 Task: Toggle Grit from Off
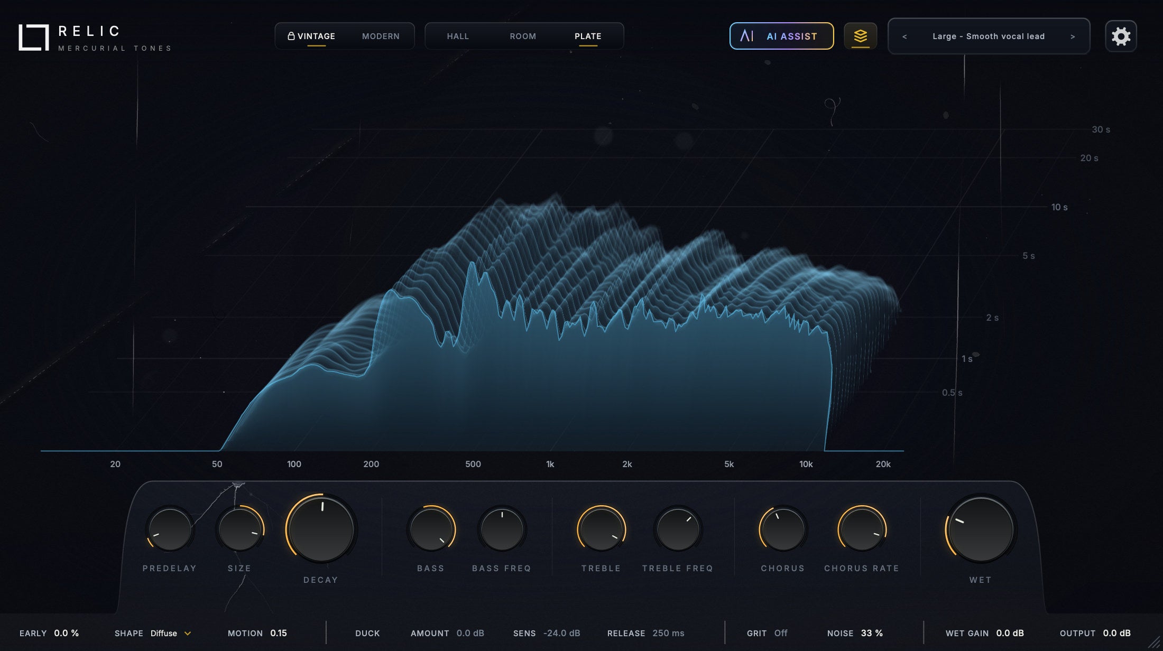[x=780, y=633]
